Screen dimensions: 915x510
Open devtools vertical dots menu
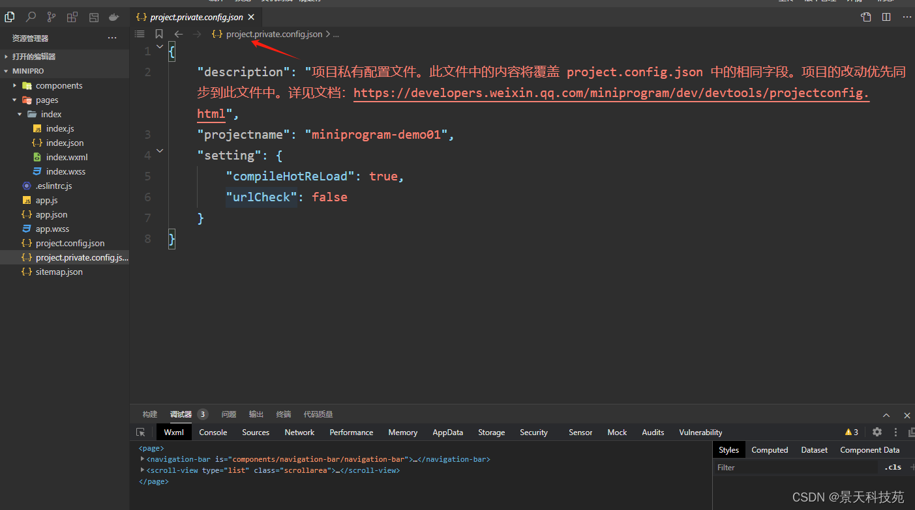[x=895, y=432]
